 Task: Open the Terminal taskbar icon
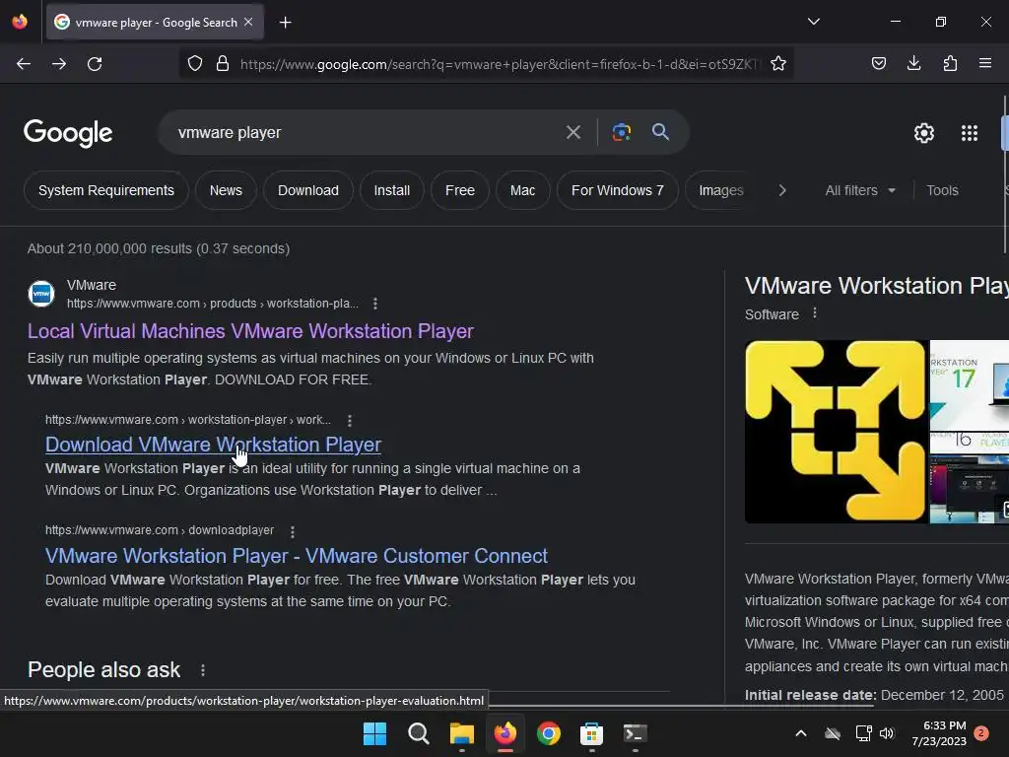[x=636, y=733]
